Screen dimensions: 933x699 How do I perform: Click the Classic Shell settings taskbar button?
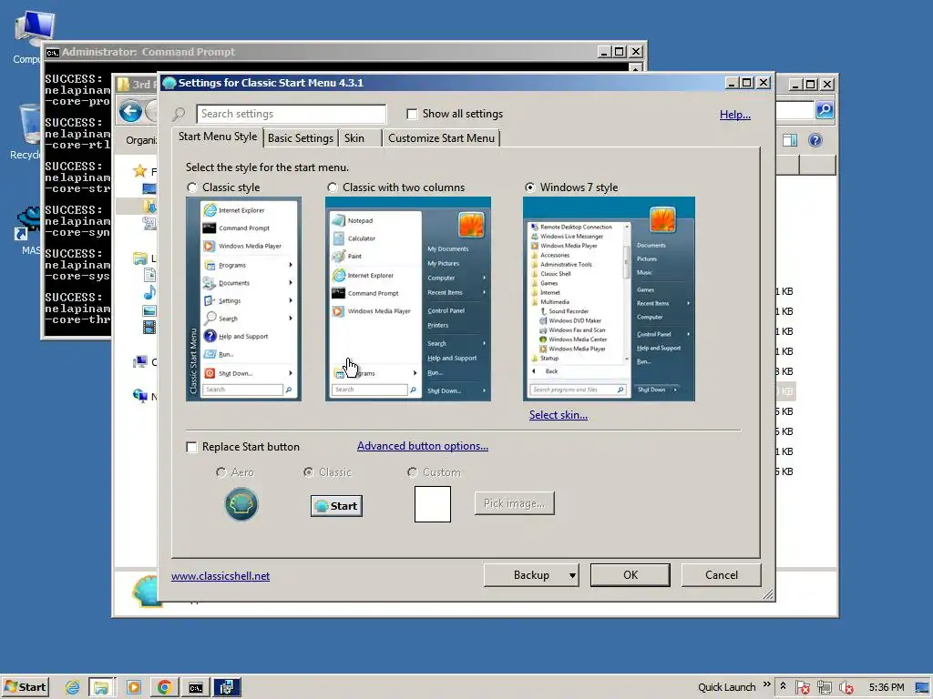pos(227,687)
